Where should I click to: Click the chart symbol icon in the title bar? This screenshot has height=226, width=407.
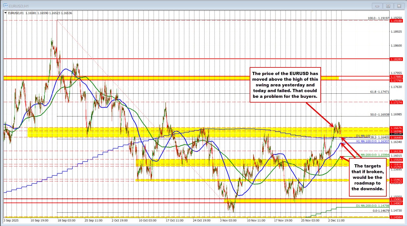(5, 5)
